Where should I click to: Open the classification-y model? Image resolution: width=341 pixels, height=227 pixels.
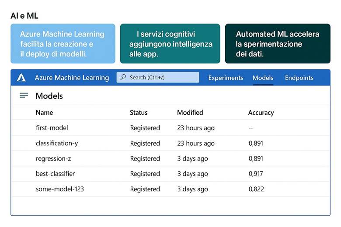click(57, 143)
